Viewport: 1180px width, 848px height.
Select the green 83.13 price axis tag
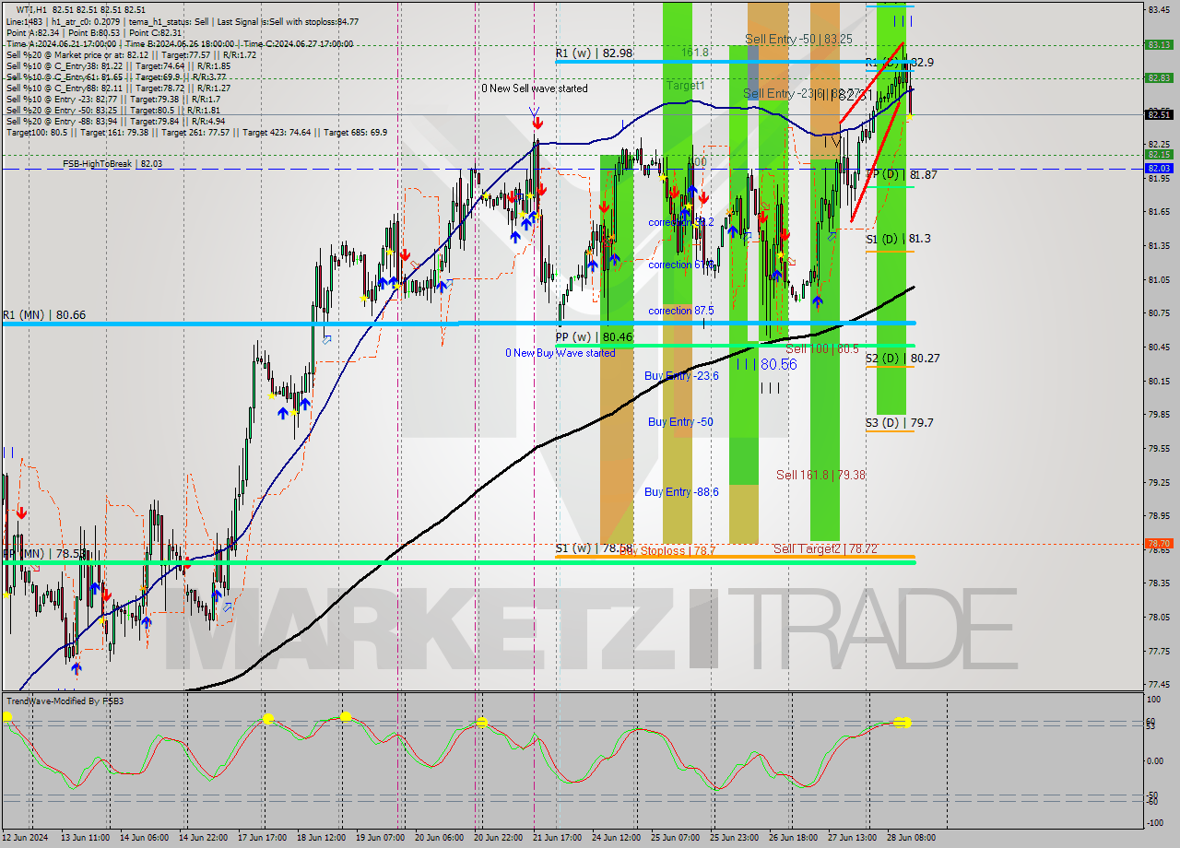tap(1159, 44)
